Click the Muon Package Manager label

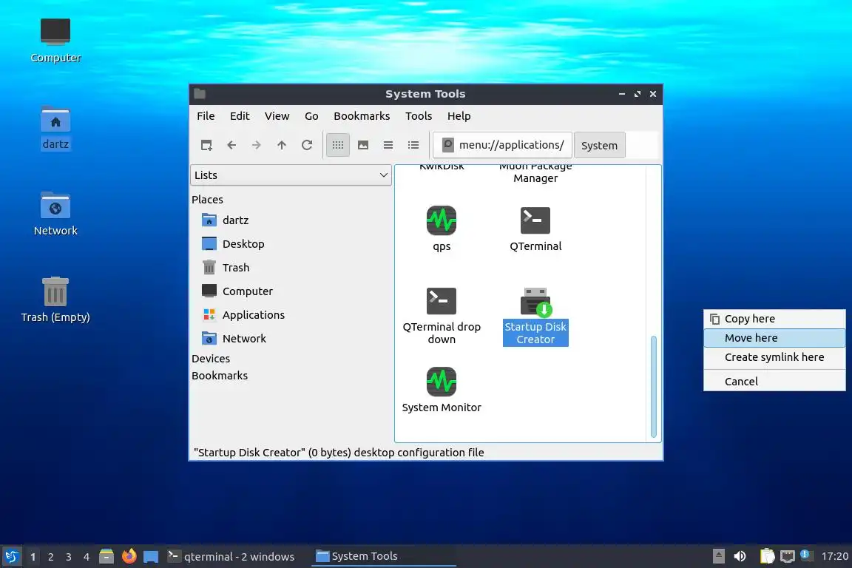535,173
